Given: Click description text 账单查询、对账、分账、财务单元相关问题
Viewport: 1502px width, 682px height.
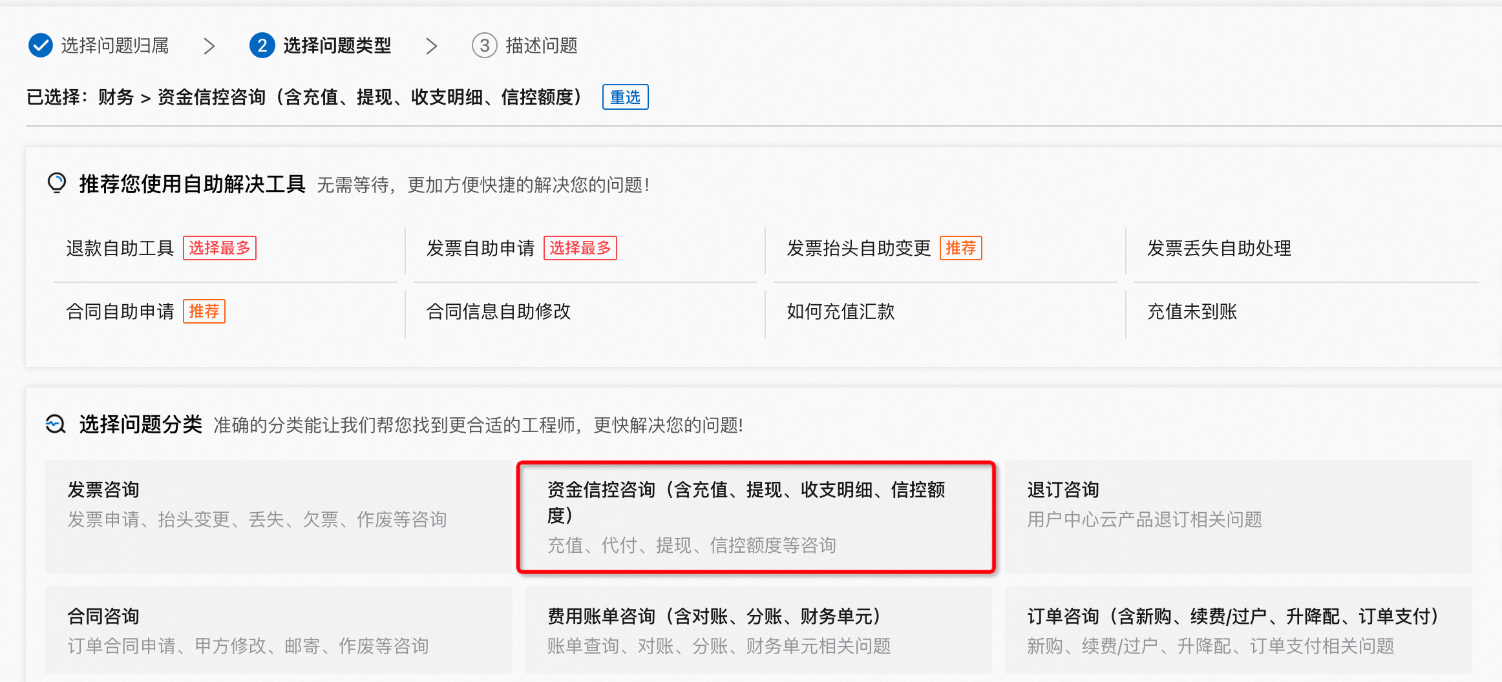Looking at the screenshot, I should point(719,646).
